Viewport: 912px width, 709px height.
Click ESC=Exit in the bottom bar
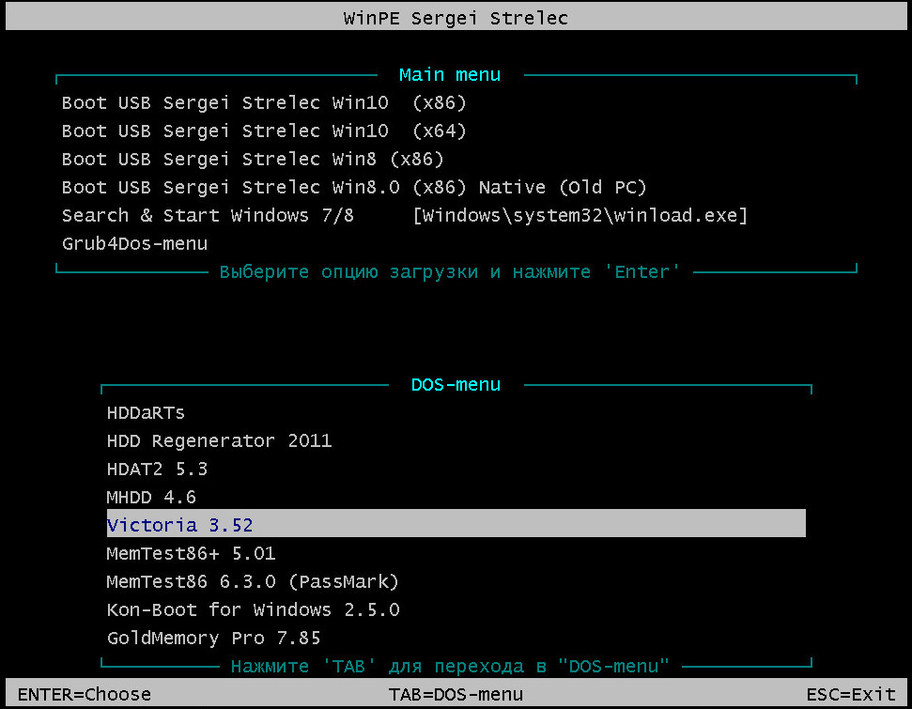pos(851,695)
